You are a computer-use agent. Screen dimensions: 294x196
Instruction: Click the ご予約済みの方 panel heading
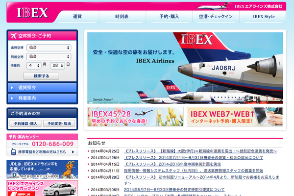pyautogui.click(x=25, y=114)
